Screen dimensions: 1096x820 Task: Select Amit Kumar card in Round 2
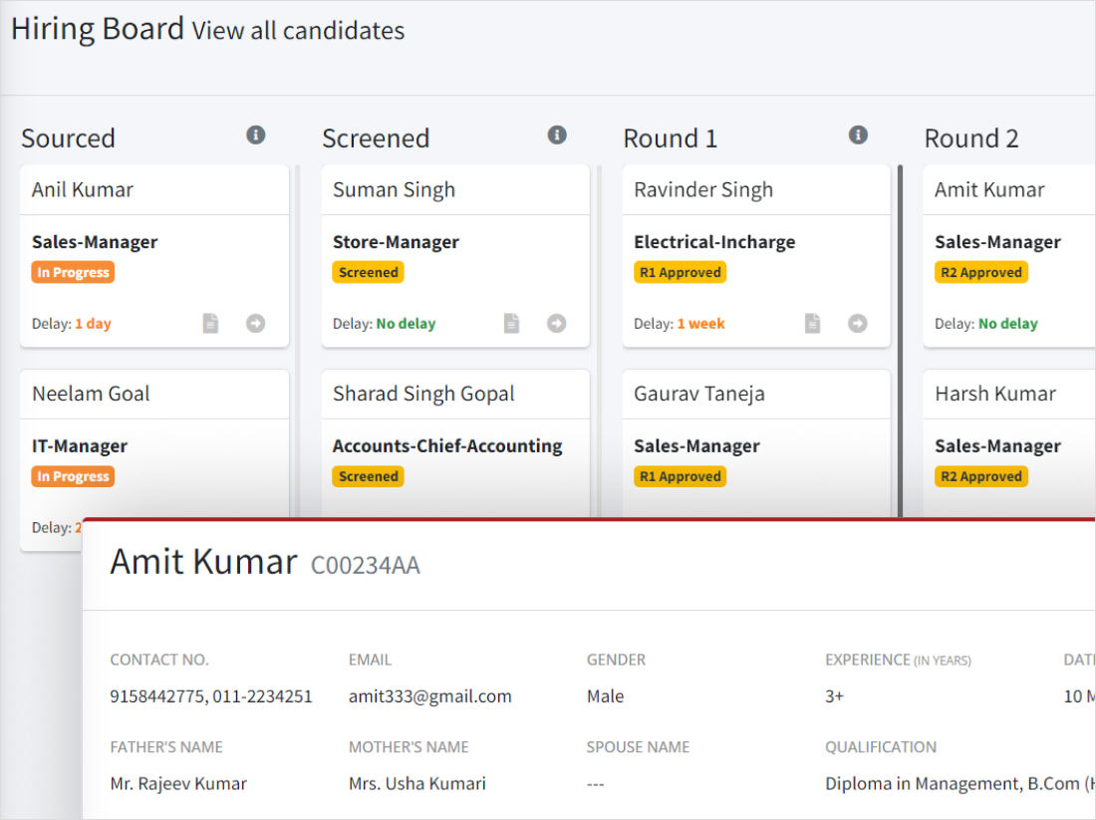click(989, 190)
